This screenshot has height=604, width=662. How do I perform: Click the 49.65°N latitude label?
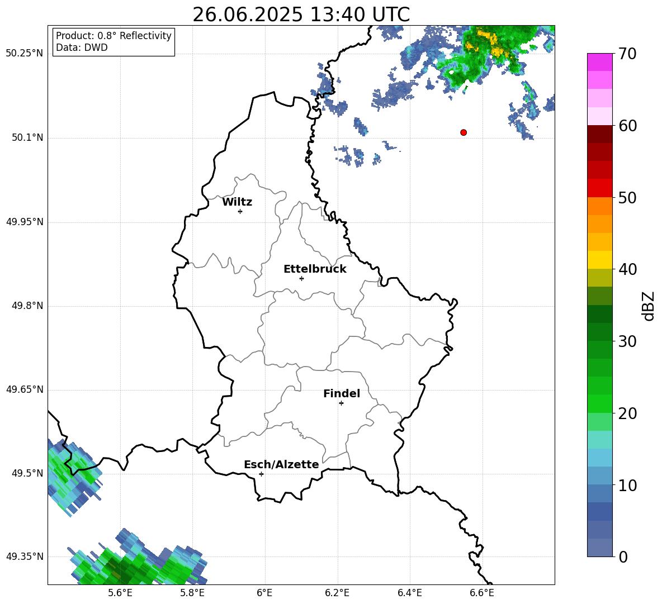click(x=25, y=389)
